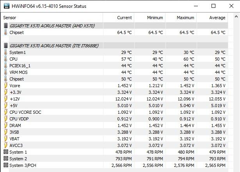Click thermometer icon beside CPU temperature row

point(6,59)
